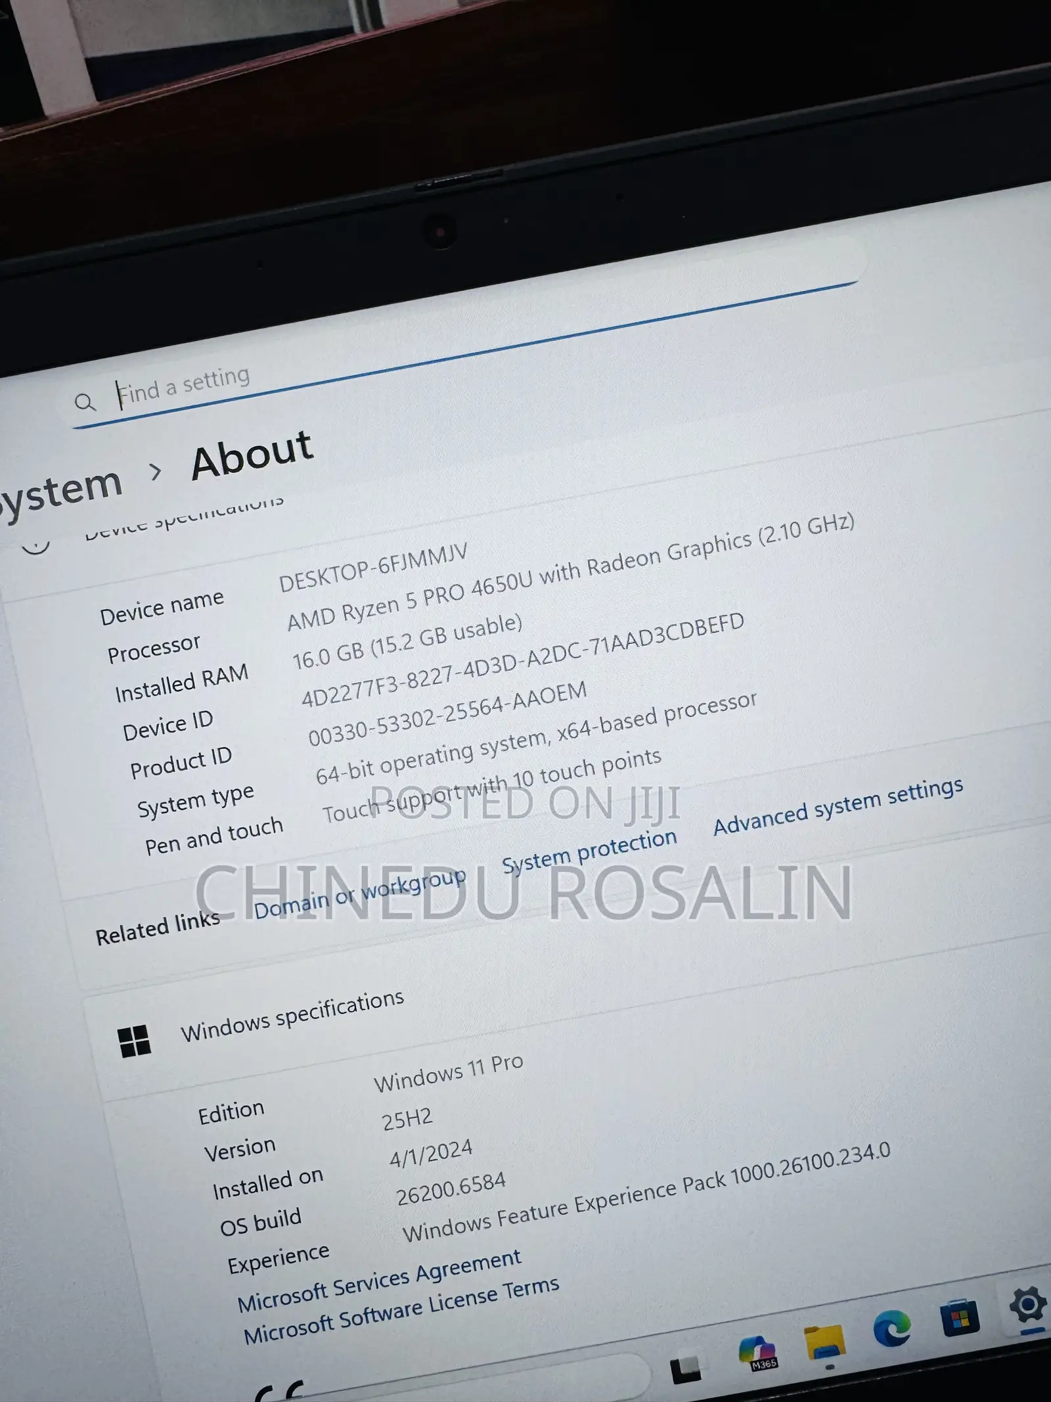This screenshot has width=1051, height=1402.
Task: Open Advanced system settings link
Action: click(838, 805)
